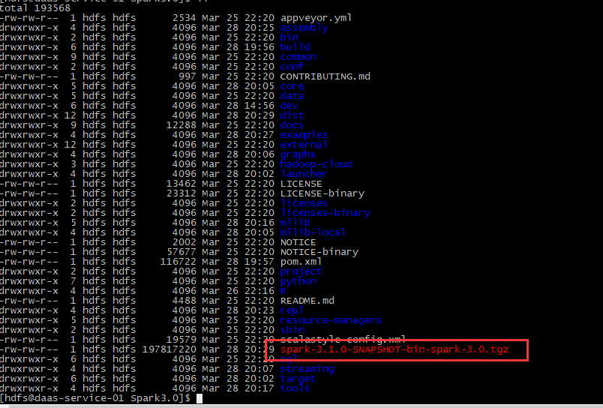Select the mllib directory name
Viewport: 603px width, 408px height.
pyautogui.click(x=295, y=223)
